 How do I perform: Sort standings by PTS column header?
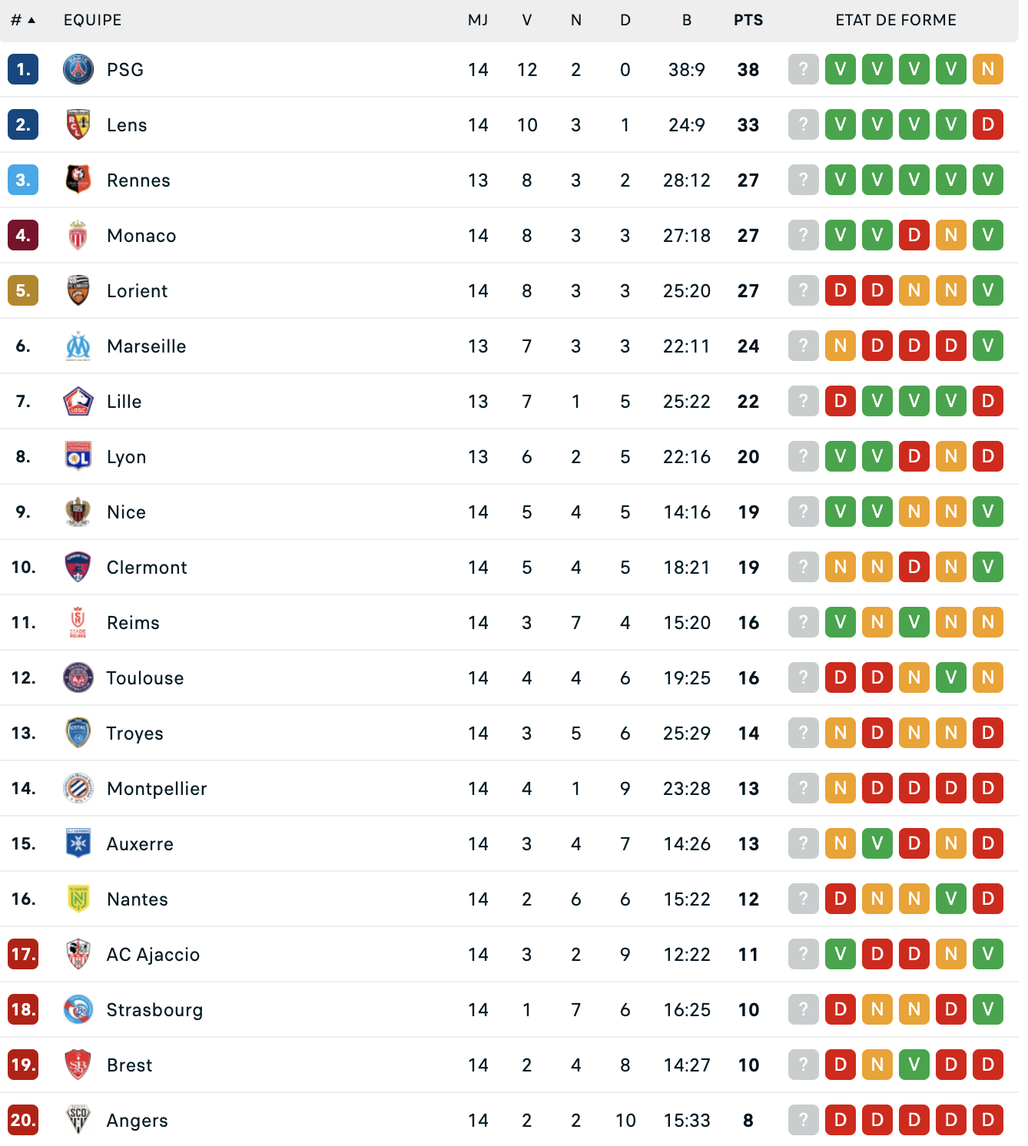coord(748,20)
